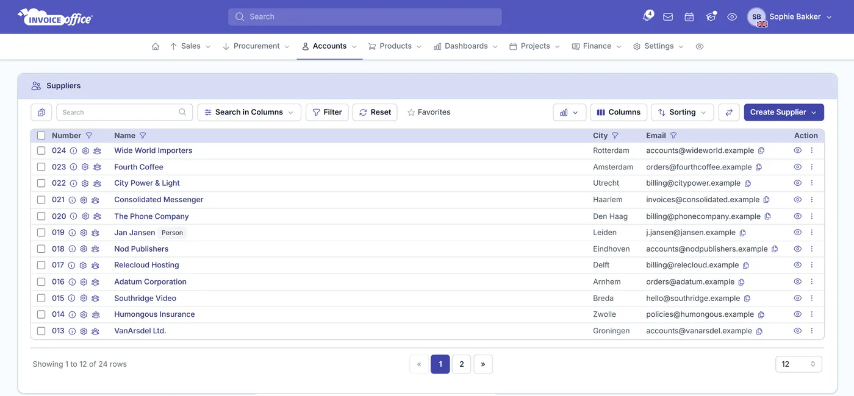Viewport: 854px width, 396px height.
Task: Open Adatum Corporation supplier link
Action: coord(150,282)
